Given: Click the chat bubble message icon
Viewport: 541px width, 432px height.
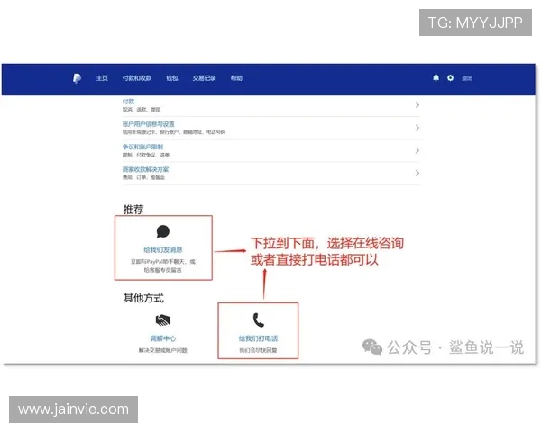Looking at the screenshot, I should [x=163, y=231].
